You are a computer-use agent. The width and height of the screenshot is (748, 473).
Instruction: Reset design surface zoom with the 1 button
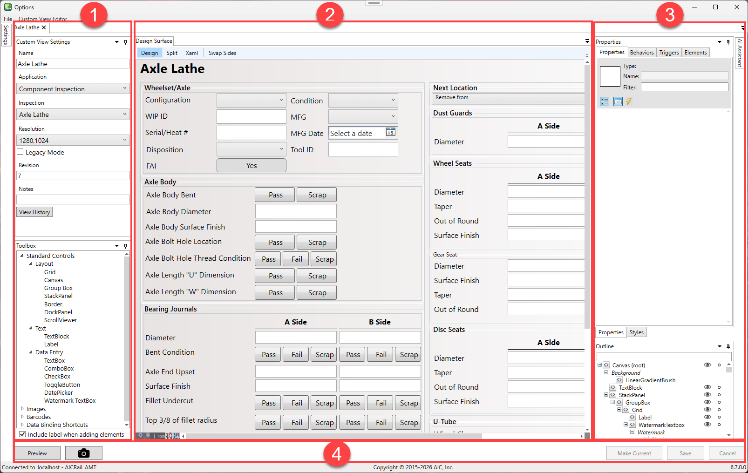[154, 436]
